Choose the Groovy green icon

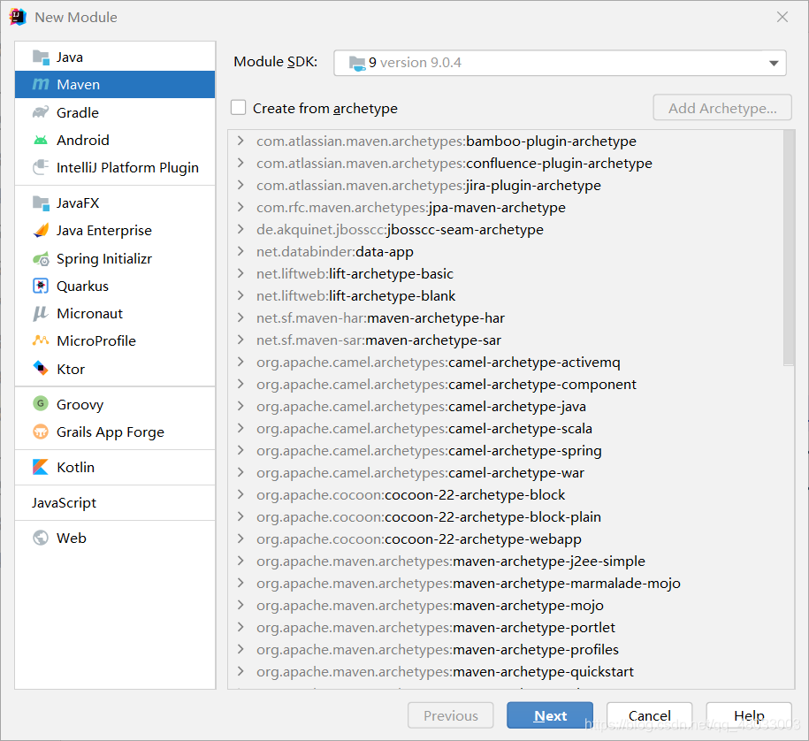pyautogui.click(x=41, y=403)
